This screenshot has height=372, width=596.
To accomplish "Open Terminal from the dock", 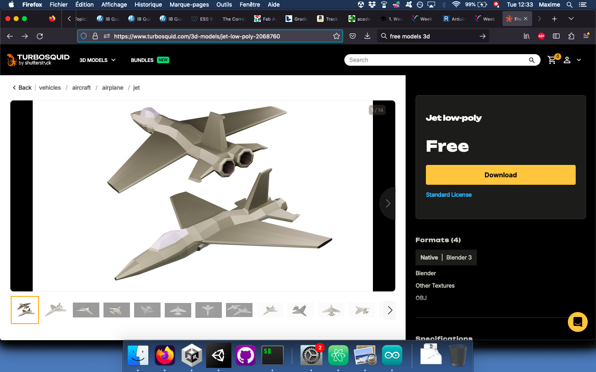I will click(272, 355).
